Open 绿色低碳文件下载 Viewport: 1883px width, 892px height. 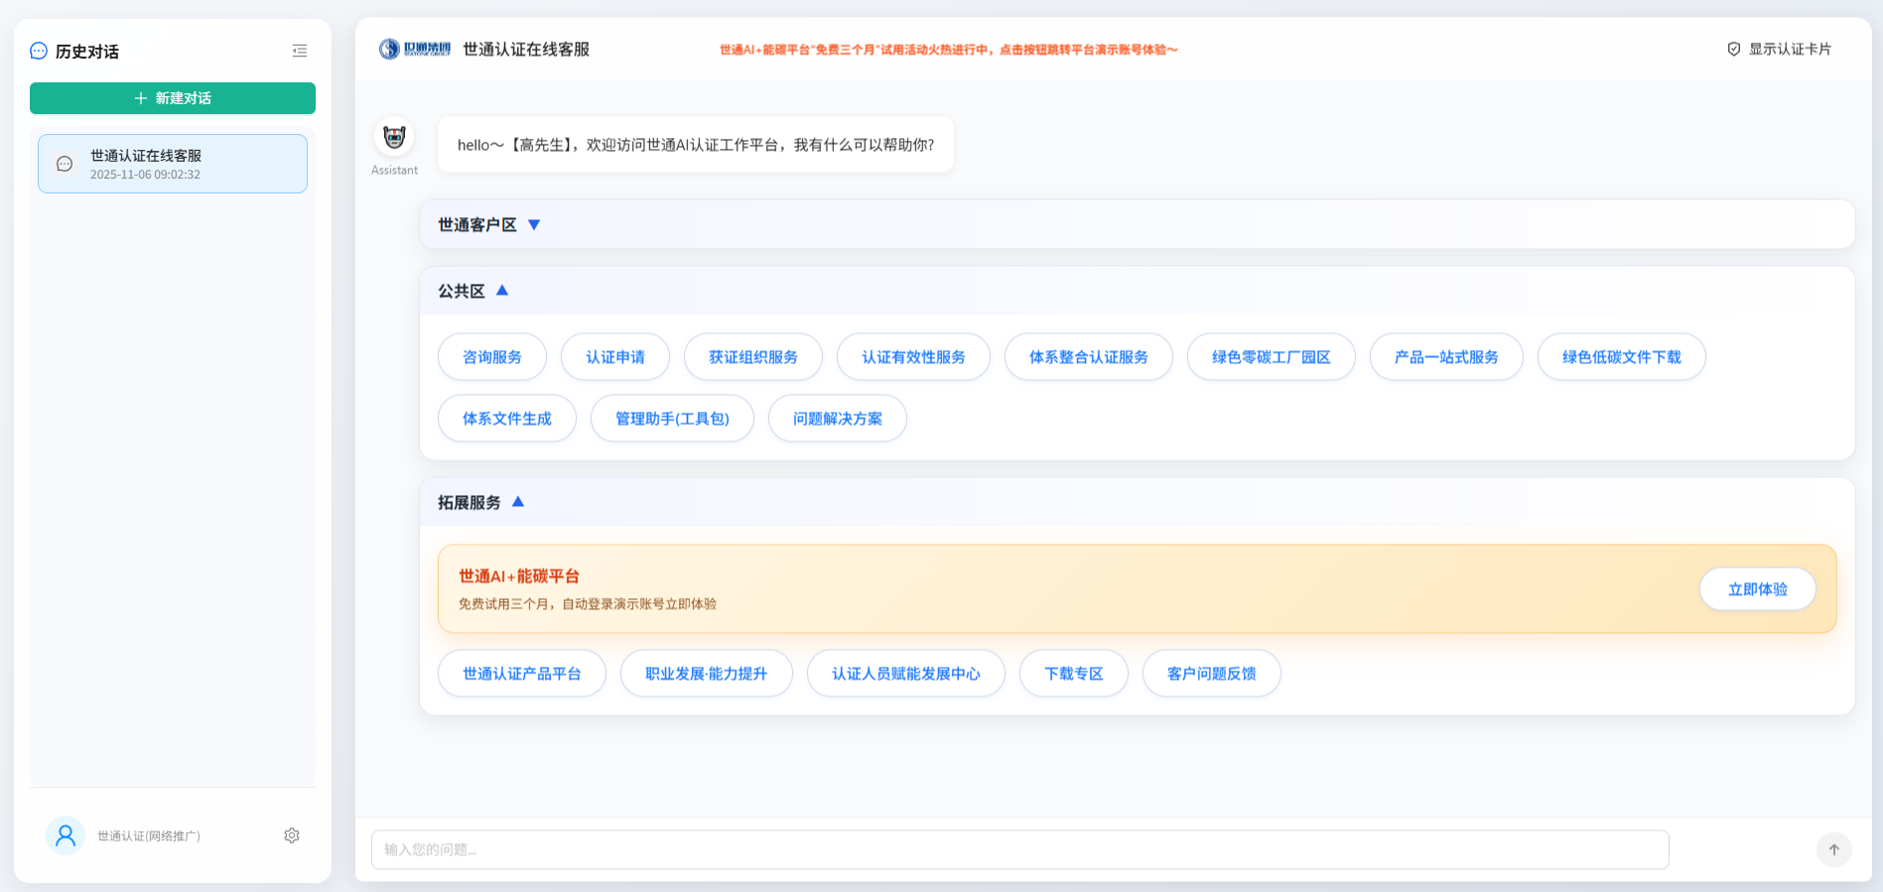[x=1622, y=357]
